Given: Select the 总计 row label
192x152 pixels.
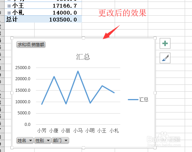Looking at the screenshot, I should [x=12, y=20].
